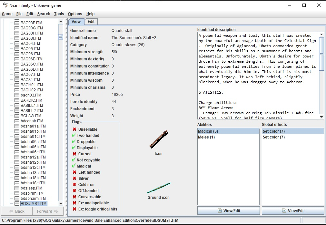The width and height of the screenshot is (326, 225).
Task: Select the Melee (1) ability entry
Action: point(206,137)
